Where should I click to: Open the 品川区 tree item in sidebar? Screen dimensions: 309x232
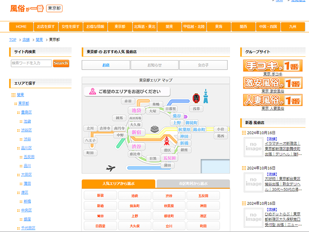pos(27,148)
